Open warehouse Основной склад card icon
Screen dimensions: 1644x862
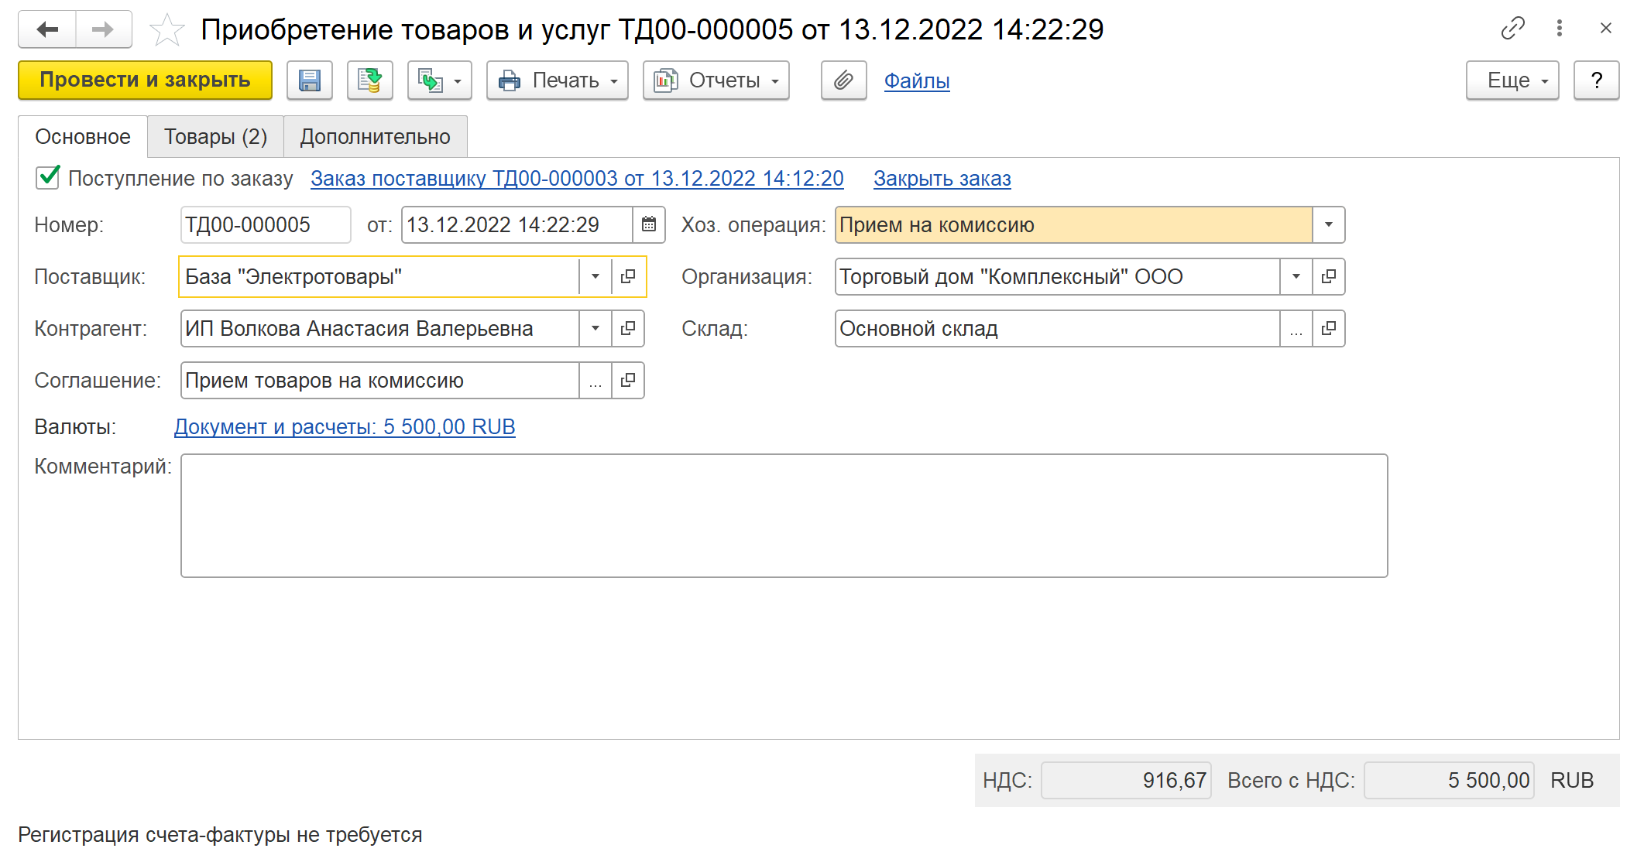click(x=1329, y=328)
